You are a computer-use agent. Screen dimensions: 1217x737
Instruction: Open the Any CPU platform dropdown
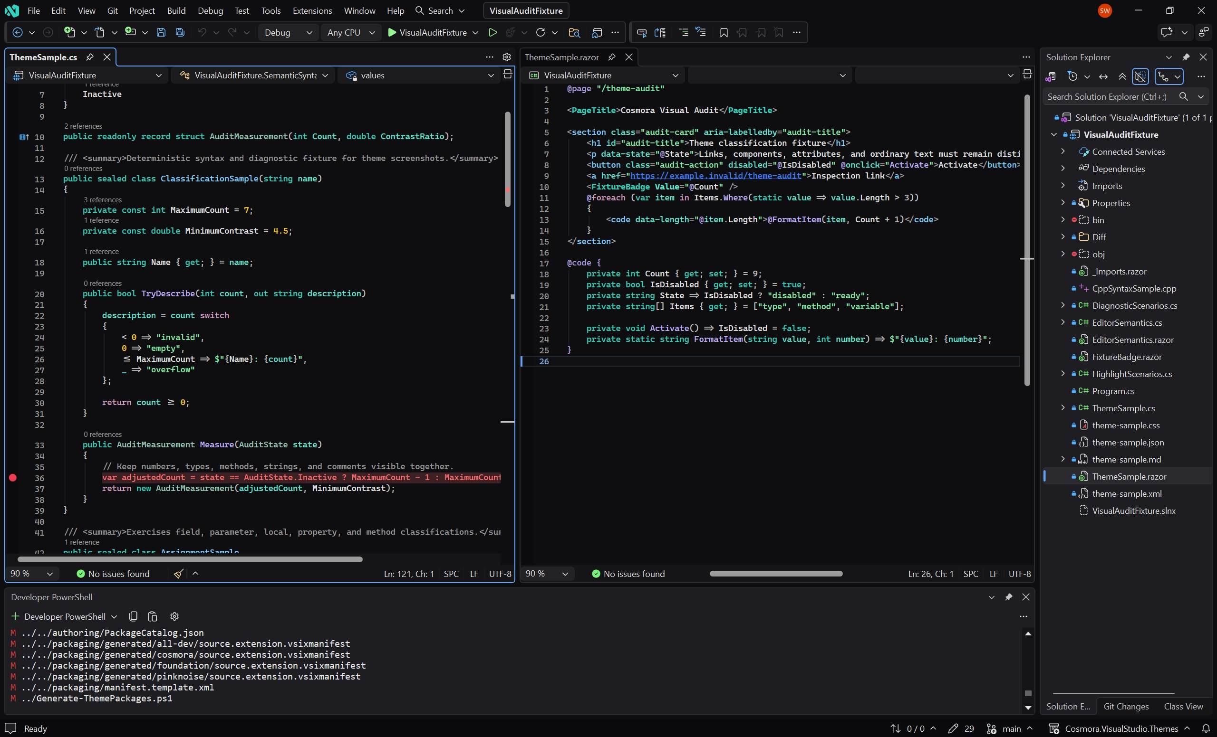tap(351, 33)
